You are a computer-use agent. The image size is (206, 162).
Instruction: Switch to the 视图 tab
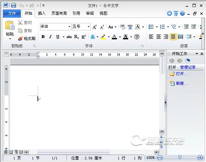(x=103, y=13)
